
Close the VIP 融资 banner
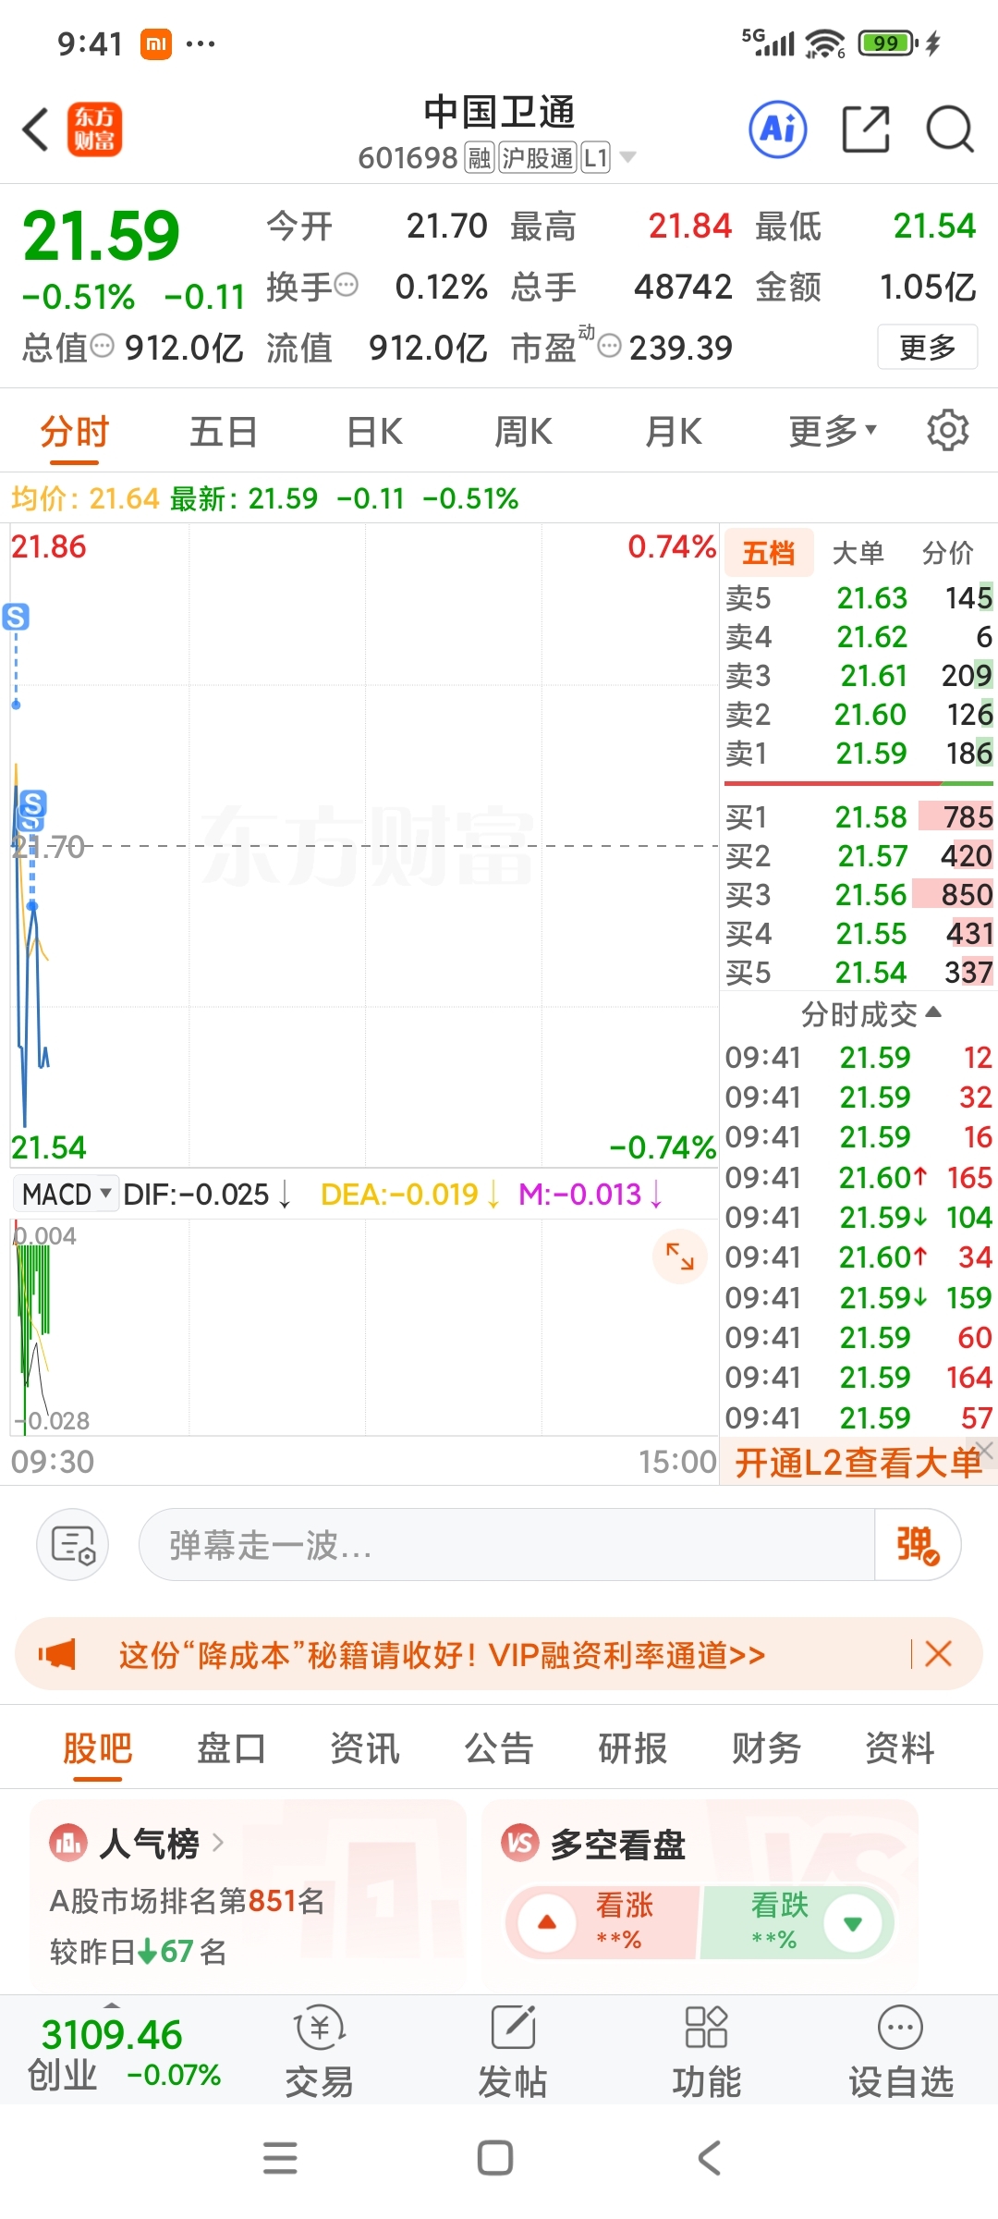pos(938,1654)
